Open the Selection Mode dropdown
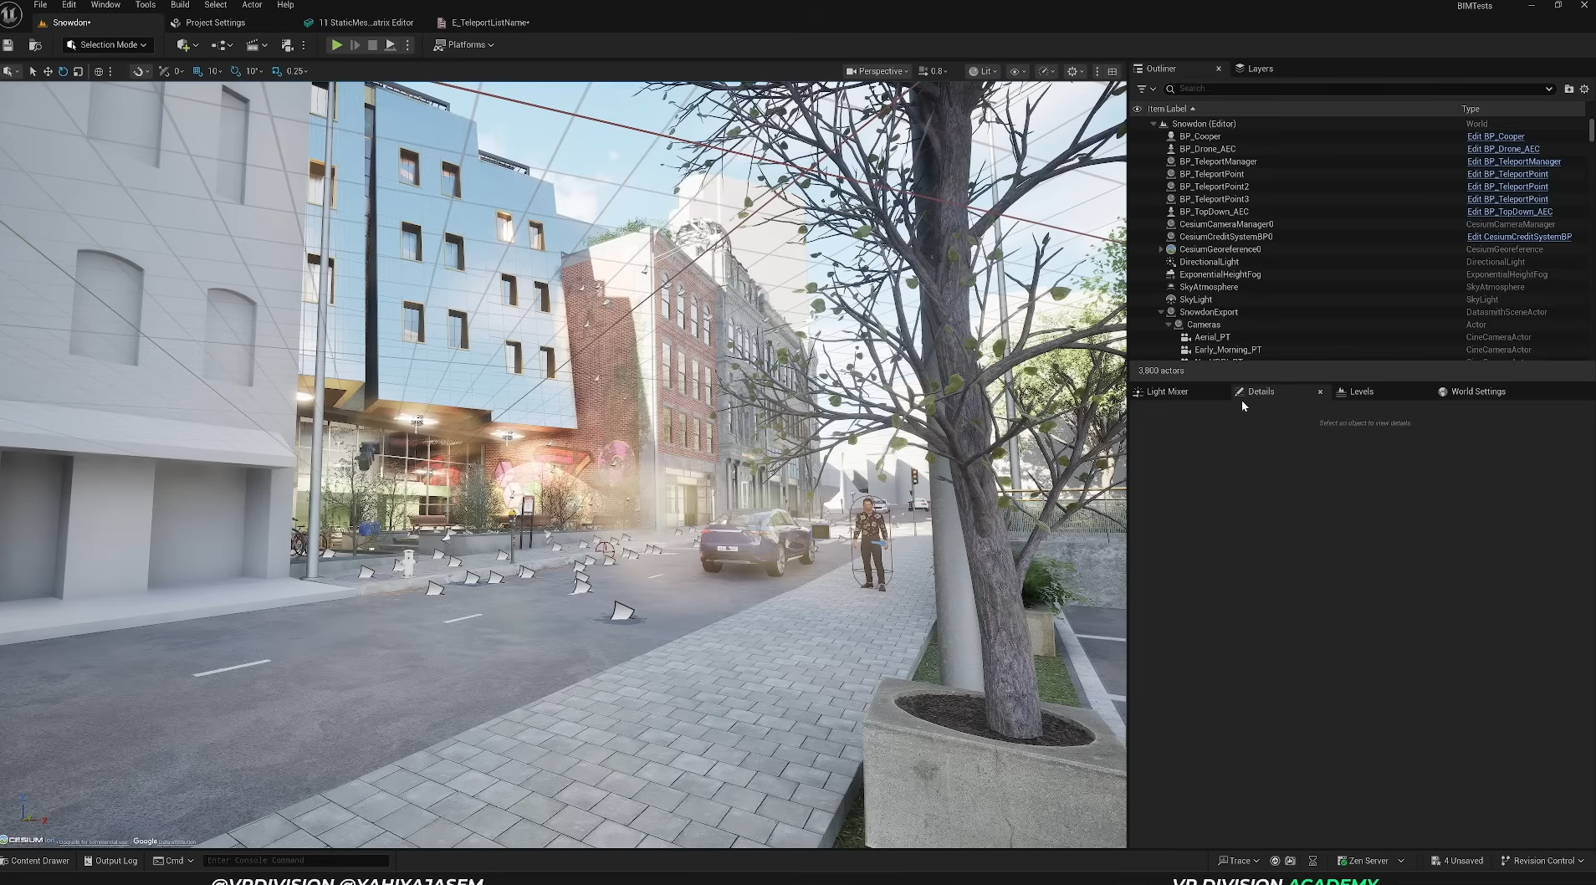 point(108,45)
